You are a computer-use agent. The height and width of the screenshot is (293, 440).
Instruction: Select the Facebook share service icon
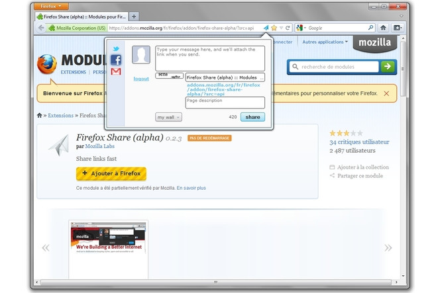116,60
